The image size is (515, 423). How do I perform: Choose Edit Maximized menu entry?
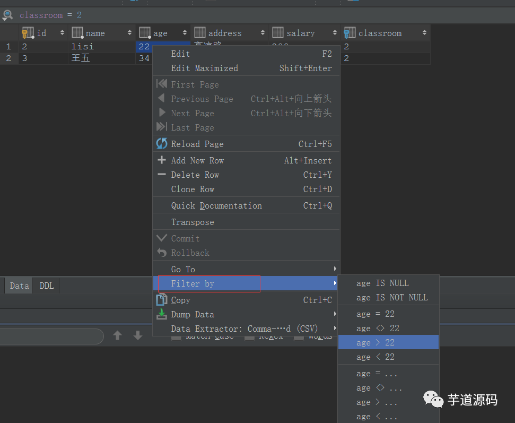[x=246, y=68]
